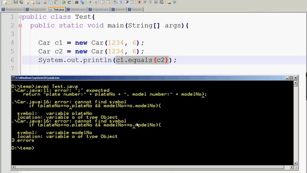Viewport: 307px width, 173px height.
Task: Run macro multiple times icon
Action: coord(156,2)
